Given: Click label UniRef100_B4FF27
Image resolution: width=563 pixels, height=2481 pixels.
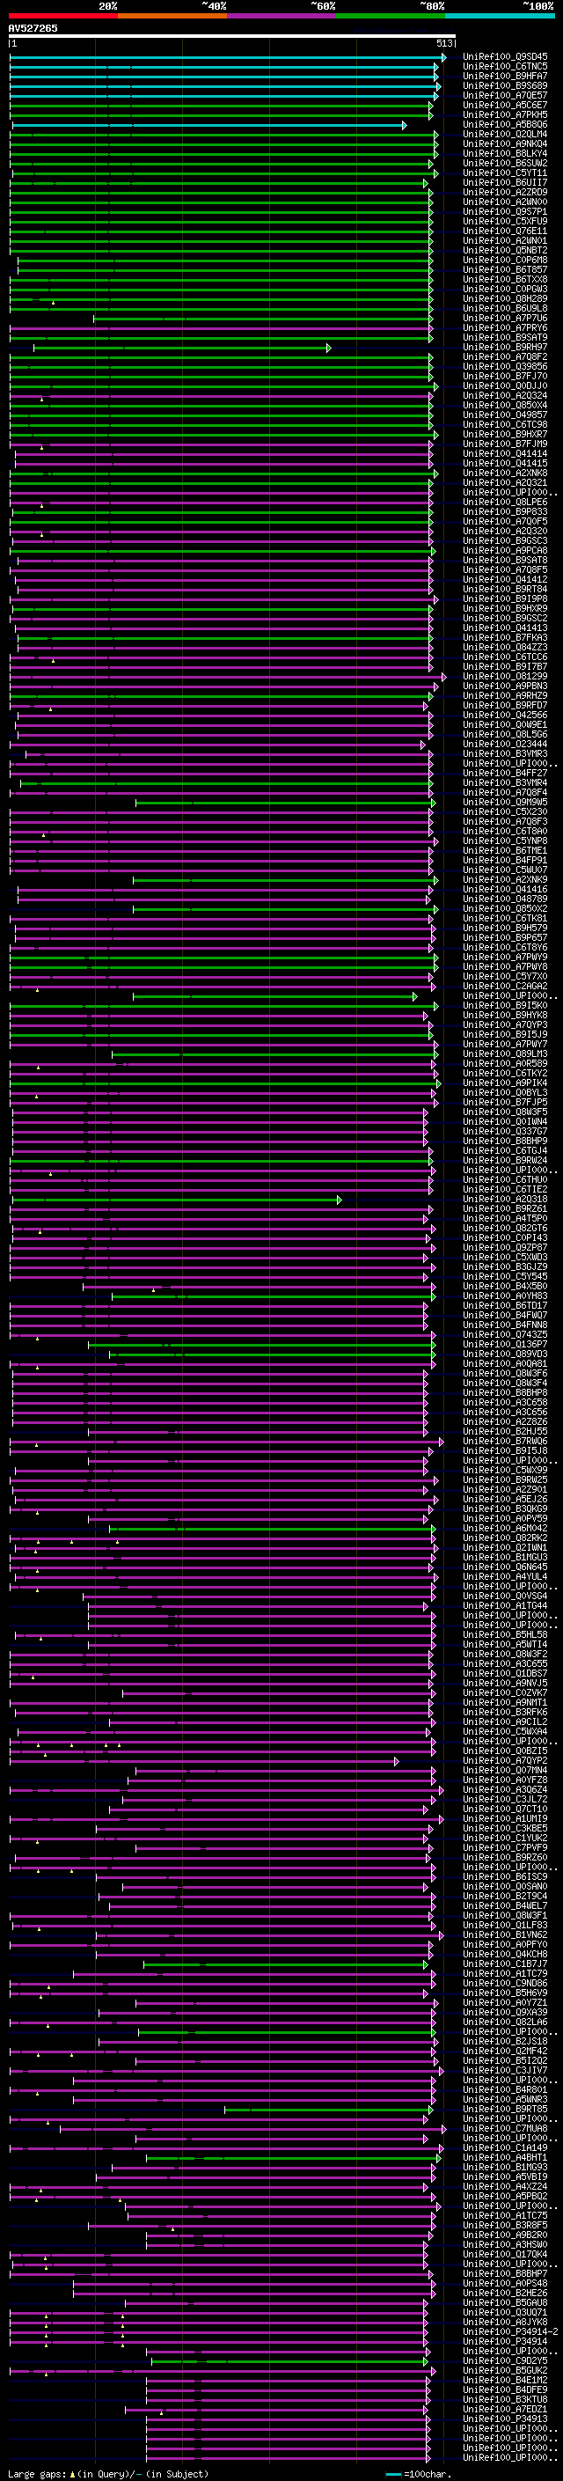Looking at the screenshot, I should point(505,774).
